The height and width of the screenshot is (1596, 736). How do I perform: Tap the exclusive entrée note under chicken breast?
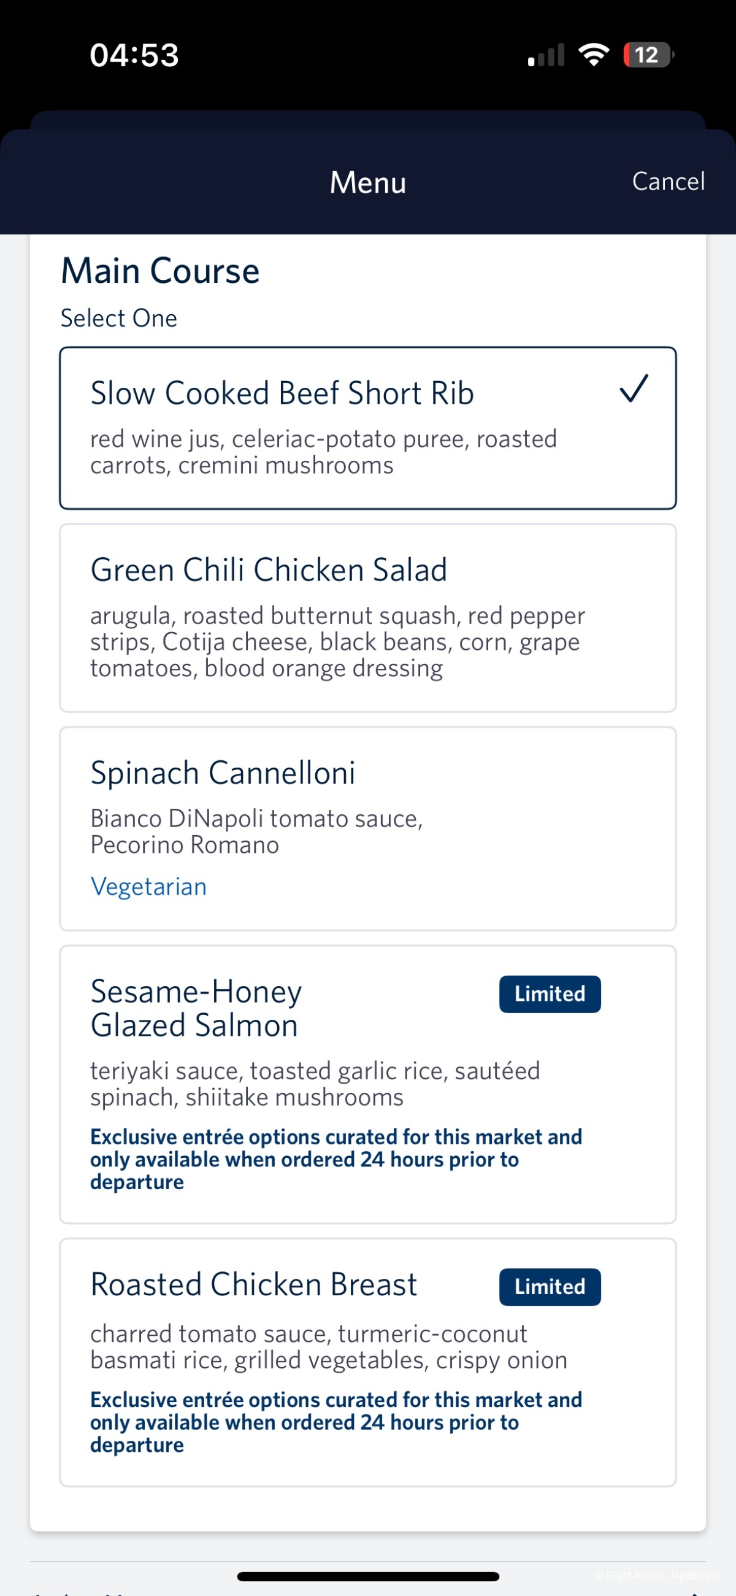pyautogui.click(x=335, y=1422)
